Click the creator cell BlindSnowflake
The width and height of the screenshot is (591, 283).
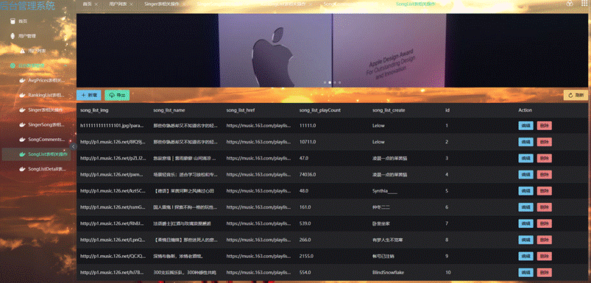tap(388, 273)
